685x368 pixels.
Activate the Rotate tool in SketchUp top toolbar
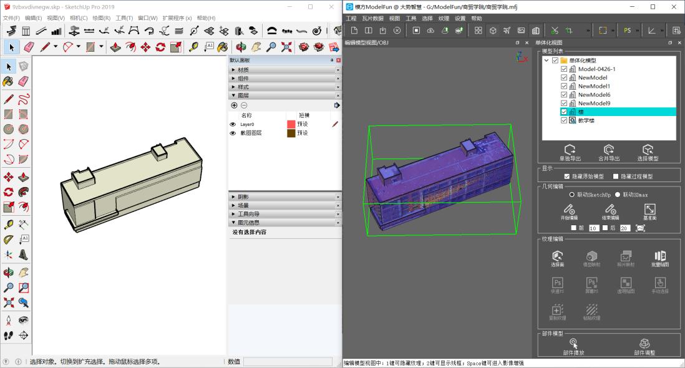(x=160, y=47)
